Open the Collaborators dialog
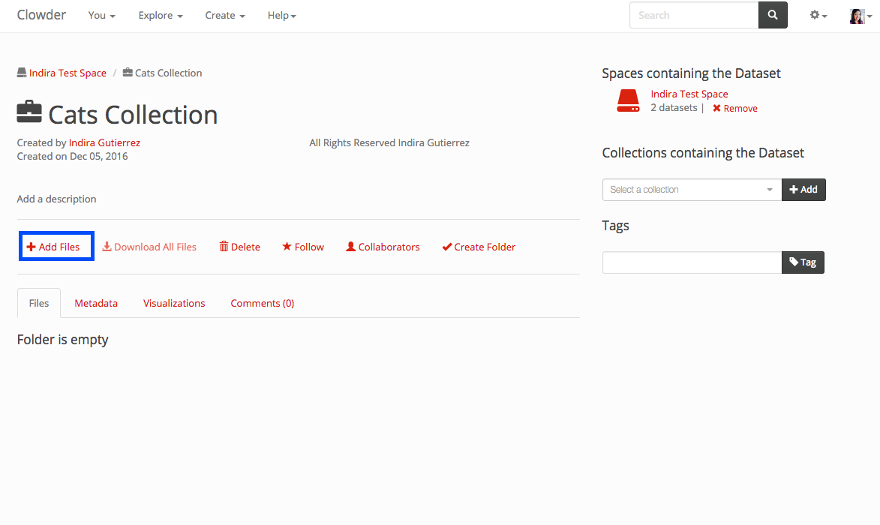This screenshot has width=880, height=525. coord(383,247)
